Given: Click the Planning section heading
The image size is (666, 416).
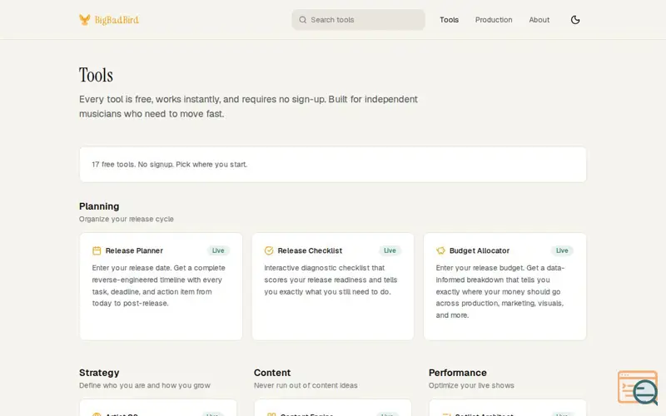Looking at the screenshot, I should coord(99,206).
